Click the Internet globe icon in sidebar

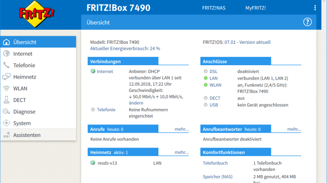click(x=7, y=54)
